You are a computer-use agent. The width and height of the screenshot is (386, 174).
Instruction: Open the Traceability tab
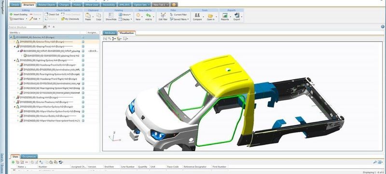[110, 5]
